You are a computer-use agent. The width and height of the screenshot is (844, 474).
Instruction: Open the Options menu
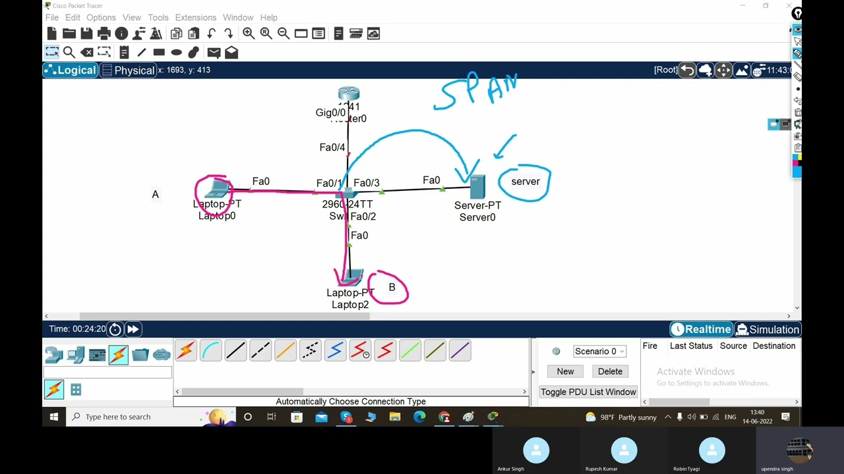(101, 17)
